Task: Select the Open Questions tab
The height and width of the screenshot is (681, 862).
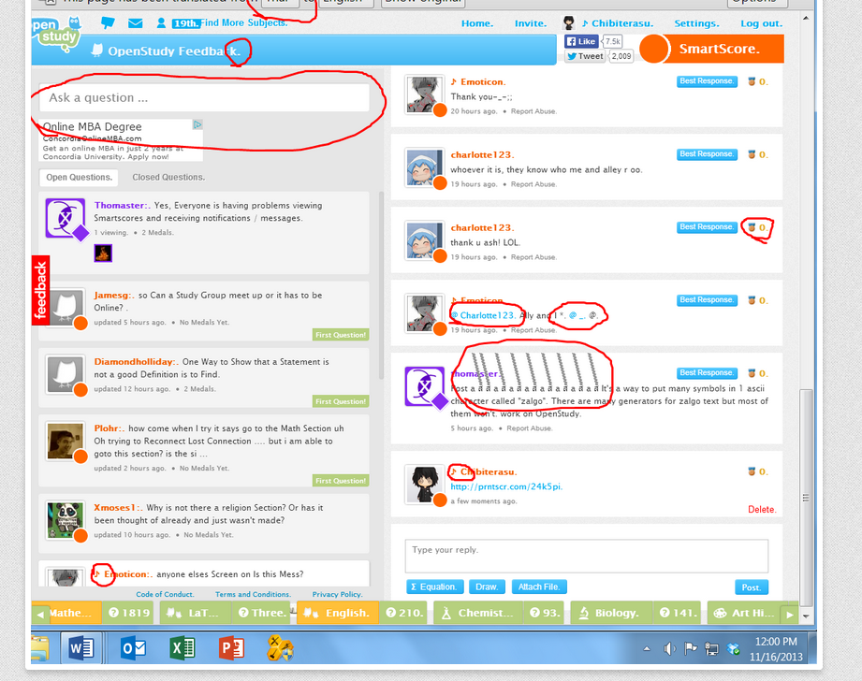Action: [x=79, y=177]
